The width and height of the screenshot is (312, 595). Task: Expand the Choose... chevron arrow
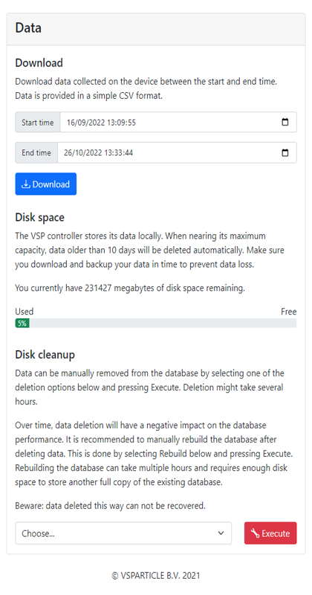221,533
